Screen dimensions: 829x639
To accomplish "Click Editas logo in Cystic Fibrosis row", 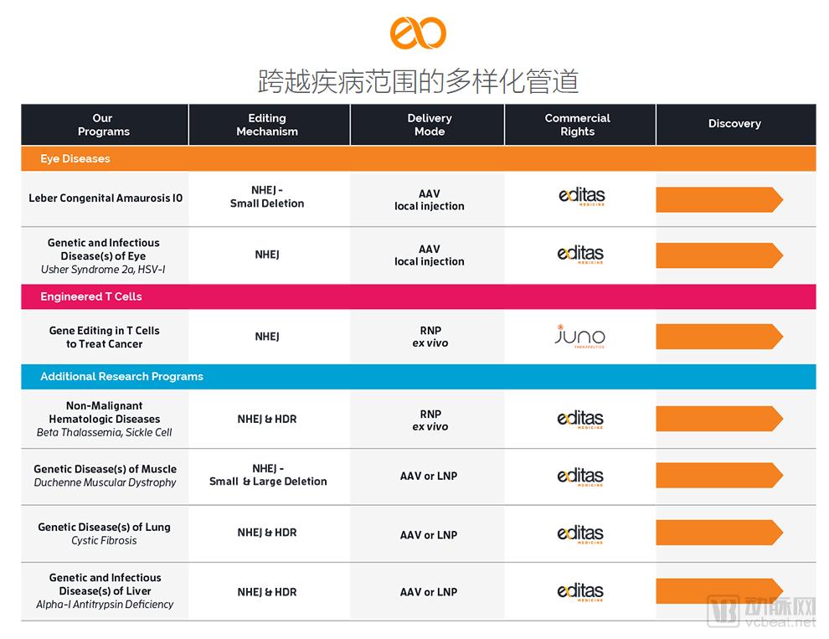I will point(580,533).
